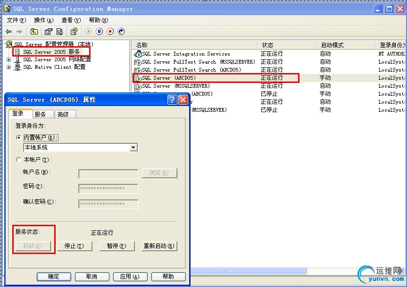Click the 密码 password field

108,189
